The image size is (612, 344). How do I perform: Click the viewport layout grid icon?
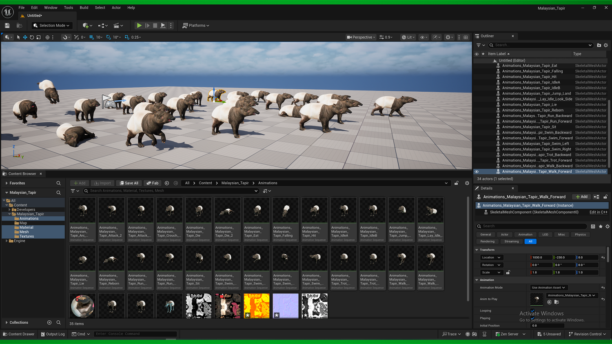tap(466, 37)
